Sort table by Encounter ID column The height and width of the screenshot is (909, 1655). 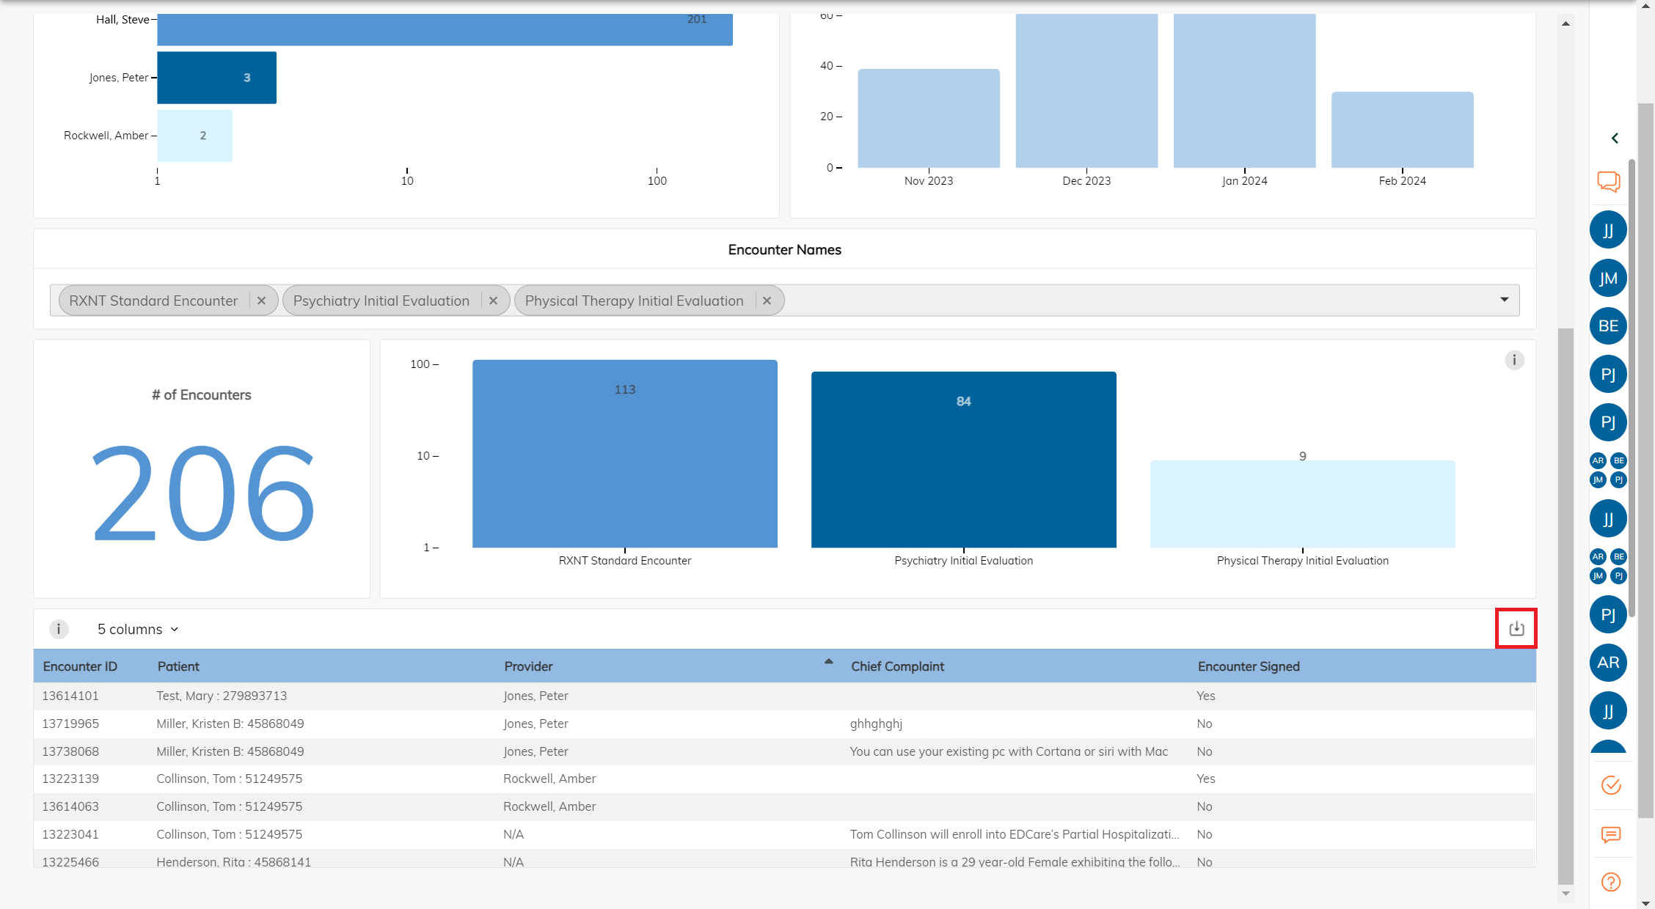pyautogui.click(x=80, y=666)
